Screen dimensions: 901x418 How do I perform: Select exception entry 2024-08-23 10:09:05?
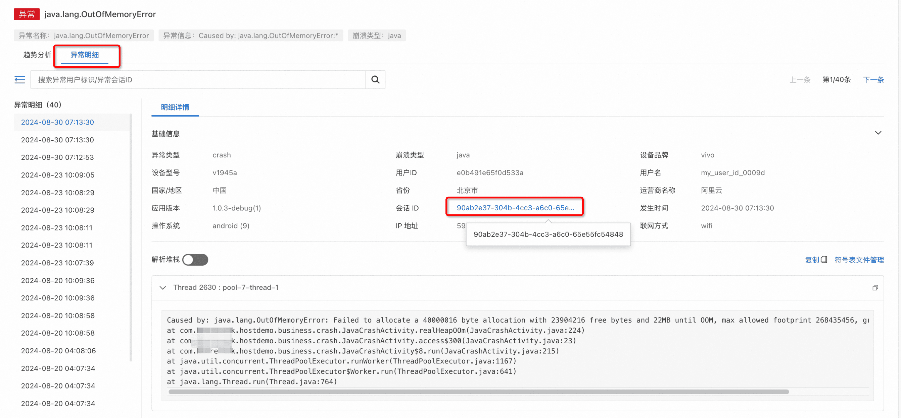click(58, 175)
